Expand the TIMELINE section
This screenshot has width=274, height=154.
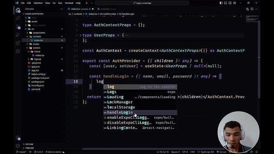[29, 148]
